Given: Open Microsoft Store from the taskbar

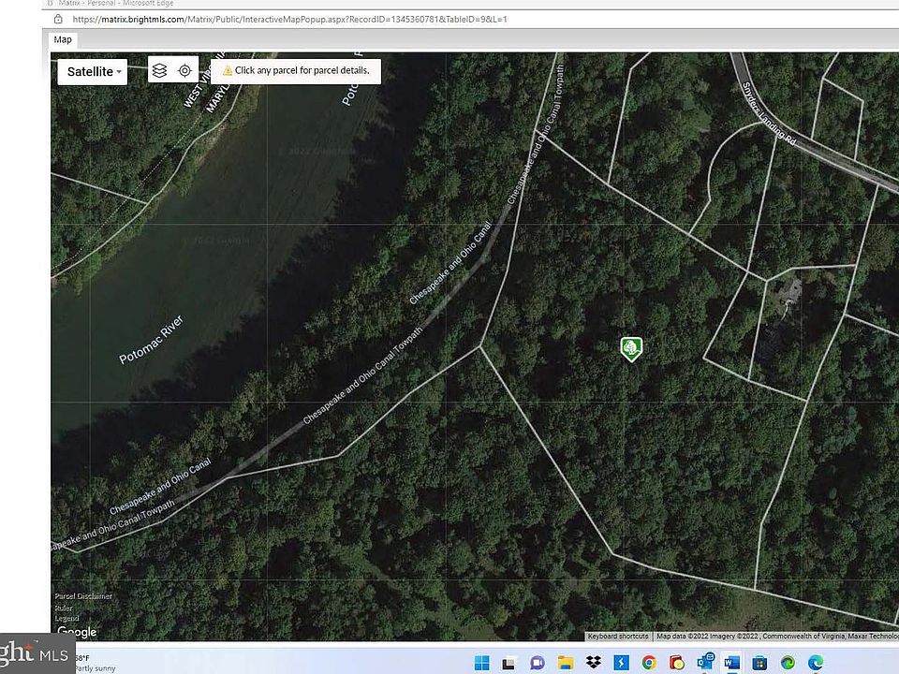Looking at the screenshot, I should click(x=759, y=663).
